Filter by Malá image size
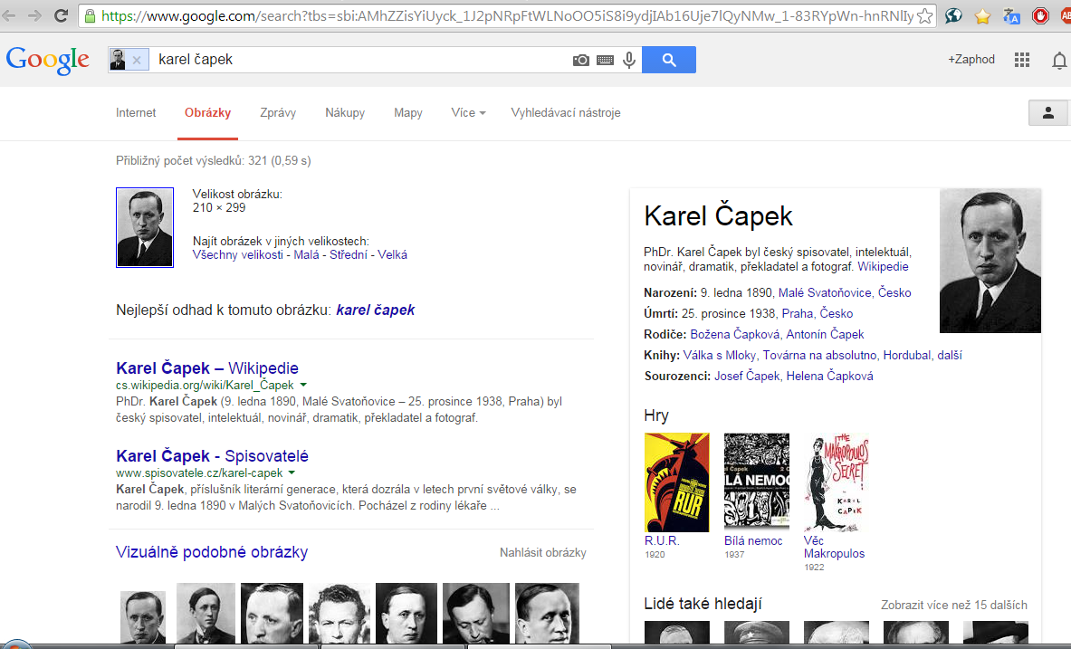 [x=307, y=255]
